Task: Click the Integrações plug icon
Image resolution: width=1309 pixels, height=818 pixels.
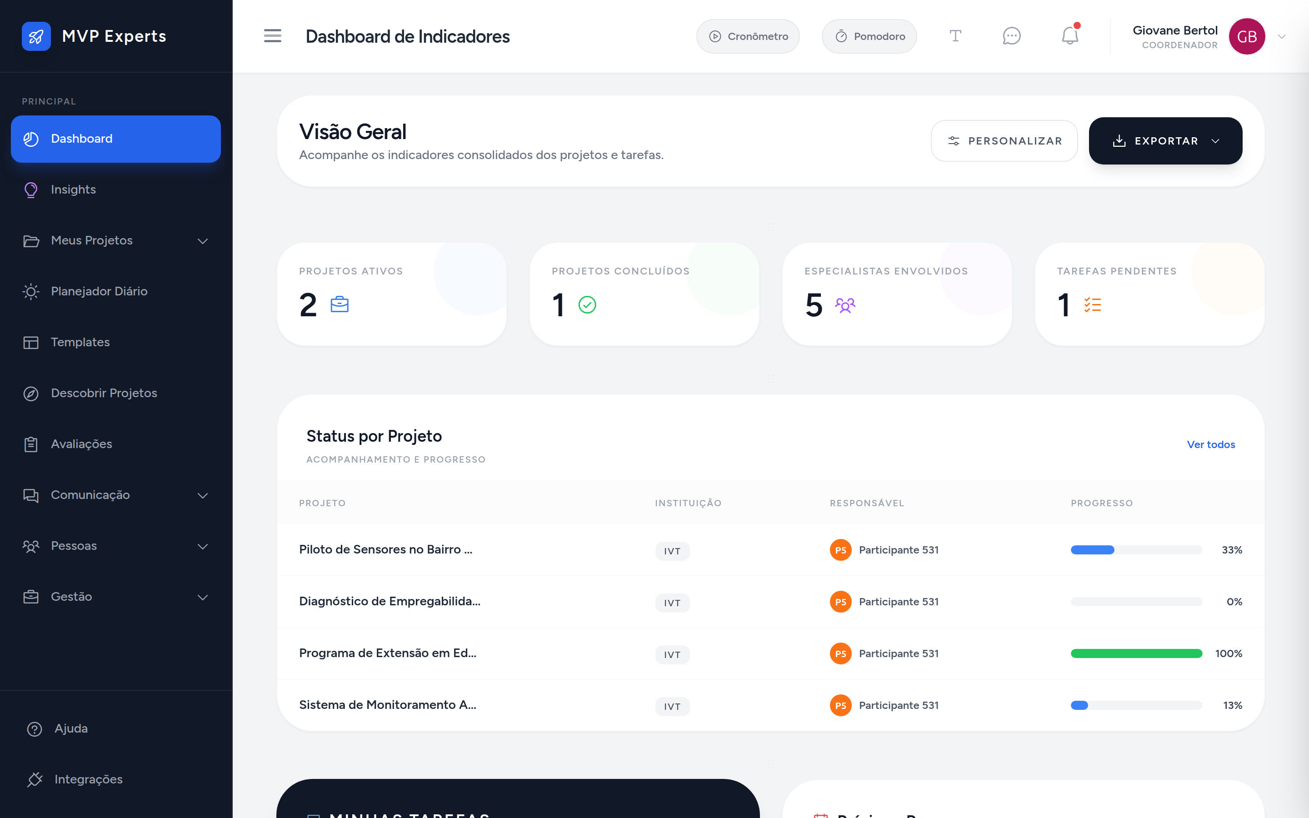Action: tap(35, 779)
